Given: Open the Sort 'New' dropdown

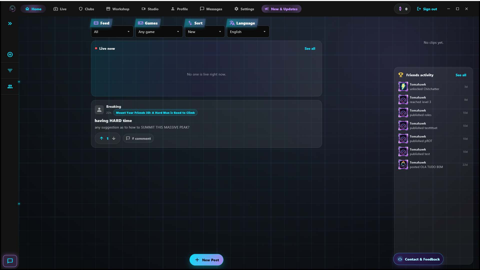Looking at the screenshot, I should [204, 32].
